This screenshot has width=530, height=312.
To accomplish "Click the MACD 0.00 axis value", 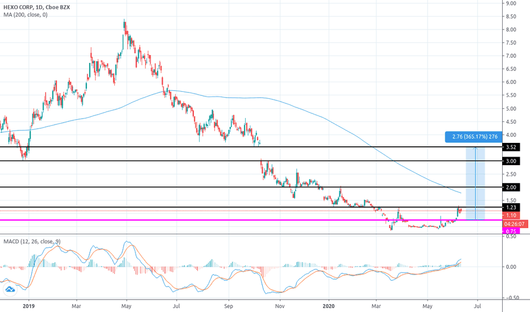I will coord(511,267).
